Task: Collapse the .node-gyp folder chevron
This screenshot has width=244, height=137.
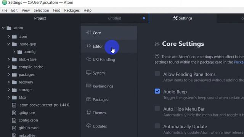Action: click(x=9, y=44)
